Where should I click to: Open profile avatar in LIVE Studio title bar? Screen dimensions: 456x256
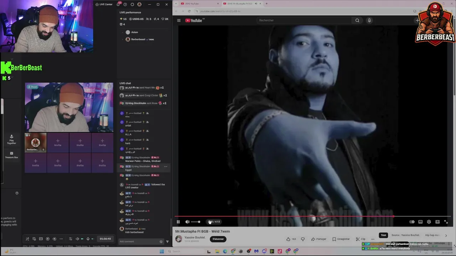pyautogui.click(x=139, y=4)
